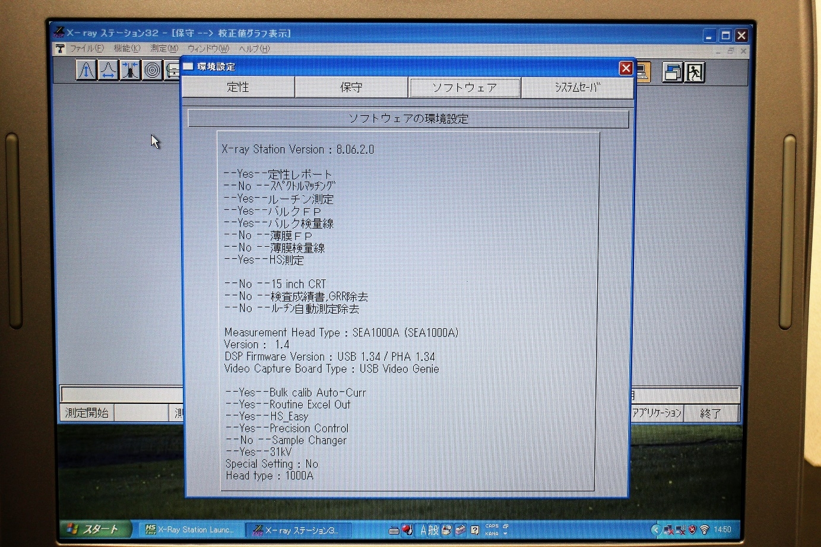Screen dimensions: 821x547
Task: Click the '--Yes--Precision Control' line
Action: coord(287,428)
